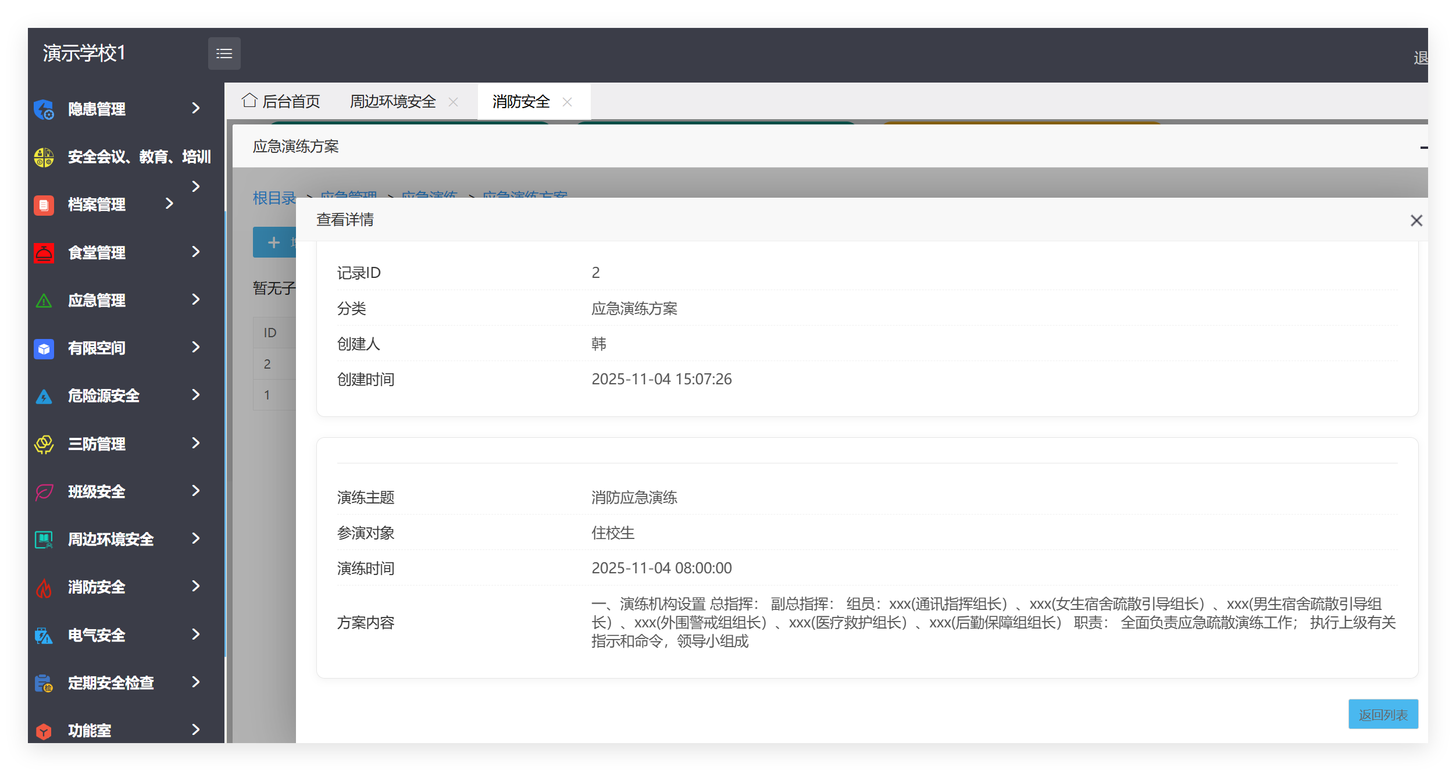The height and width of the screenshot is (771, 1456).
Task: Click the 返回列表 button
Action: coord(1383,714)
